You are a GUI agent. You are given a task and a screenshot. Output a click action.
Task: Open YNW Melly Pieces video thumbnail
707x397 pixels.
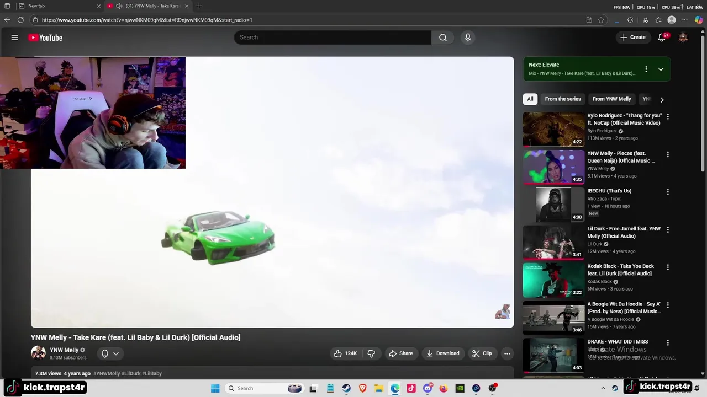click(553, 167)
